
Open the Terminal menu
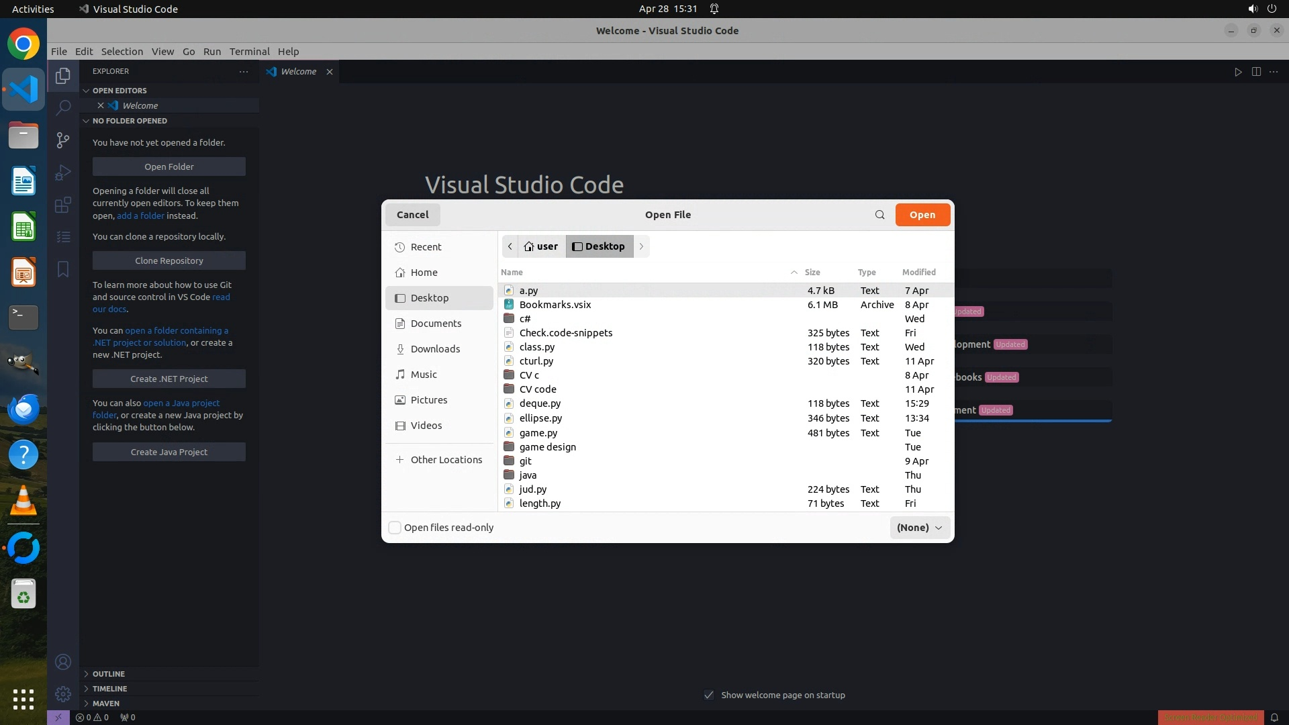click(x=249, y=52)
